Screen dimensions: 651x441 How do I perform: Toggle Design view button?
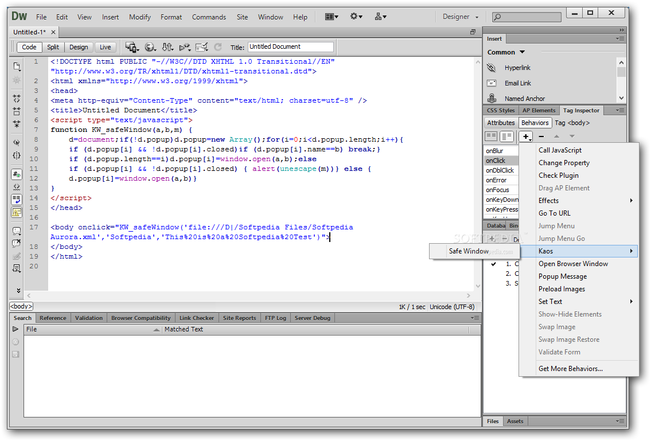point(79,47)
